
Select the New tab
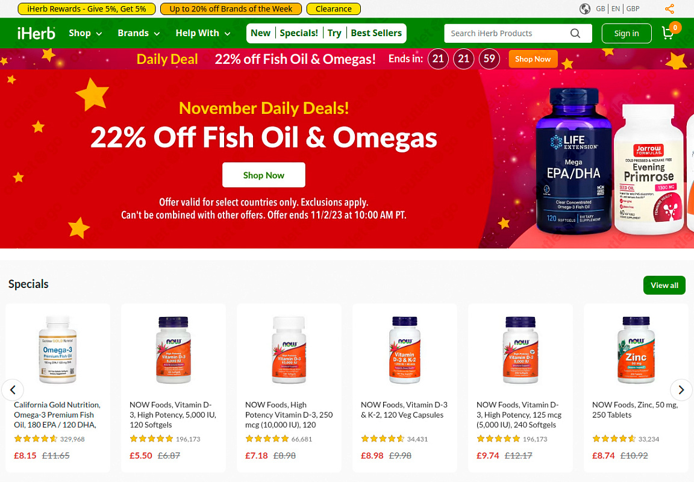[x=260, y=33]
